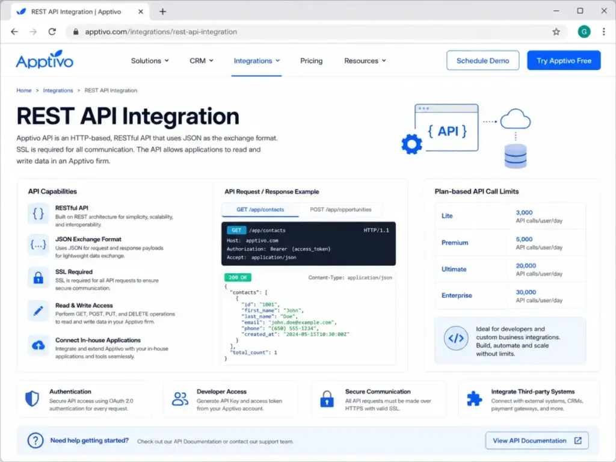Click the help question mark icon
Viewport: 616px width, 462px height.
tap(35, 440)
